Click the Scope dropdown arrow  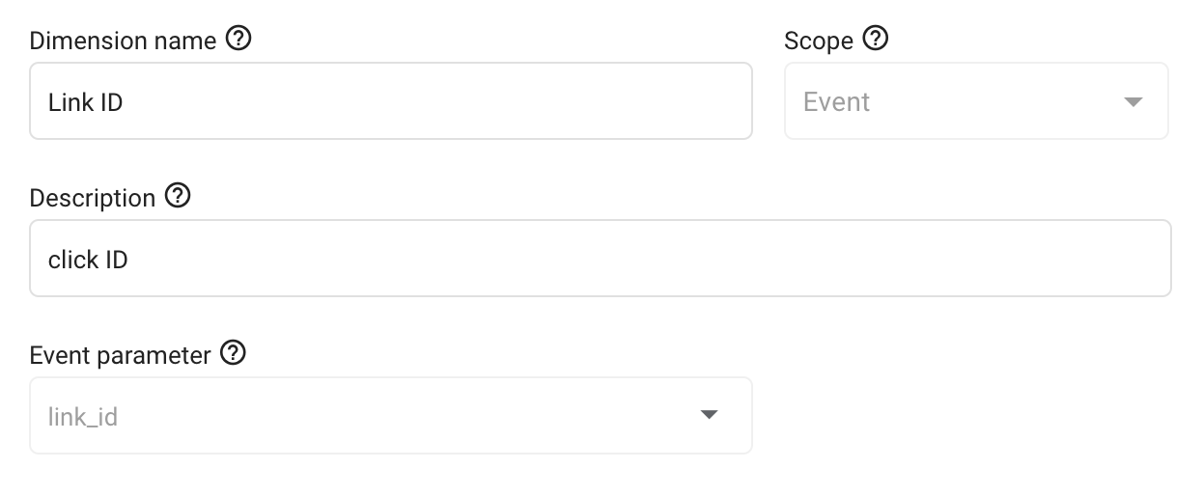[1133, 102]
